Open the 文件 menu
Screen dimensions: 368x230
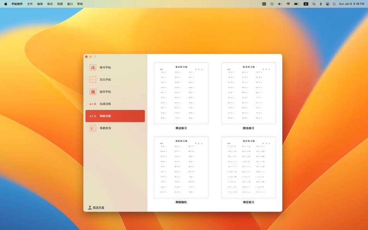[30, 4]
